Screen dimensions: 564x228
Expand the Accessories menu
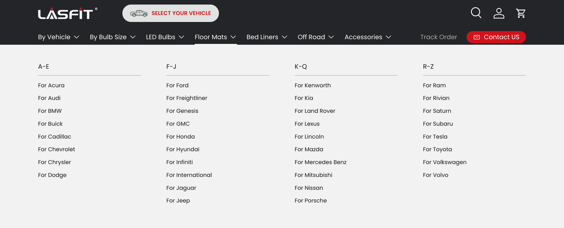[368, 37]
